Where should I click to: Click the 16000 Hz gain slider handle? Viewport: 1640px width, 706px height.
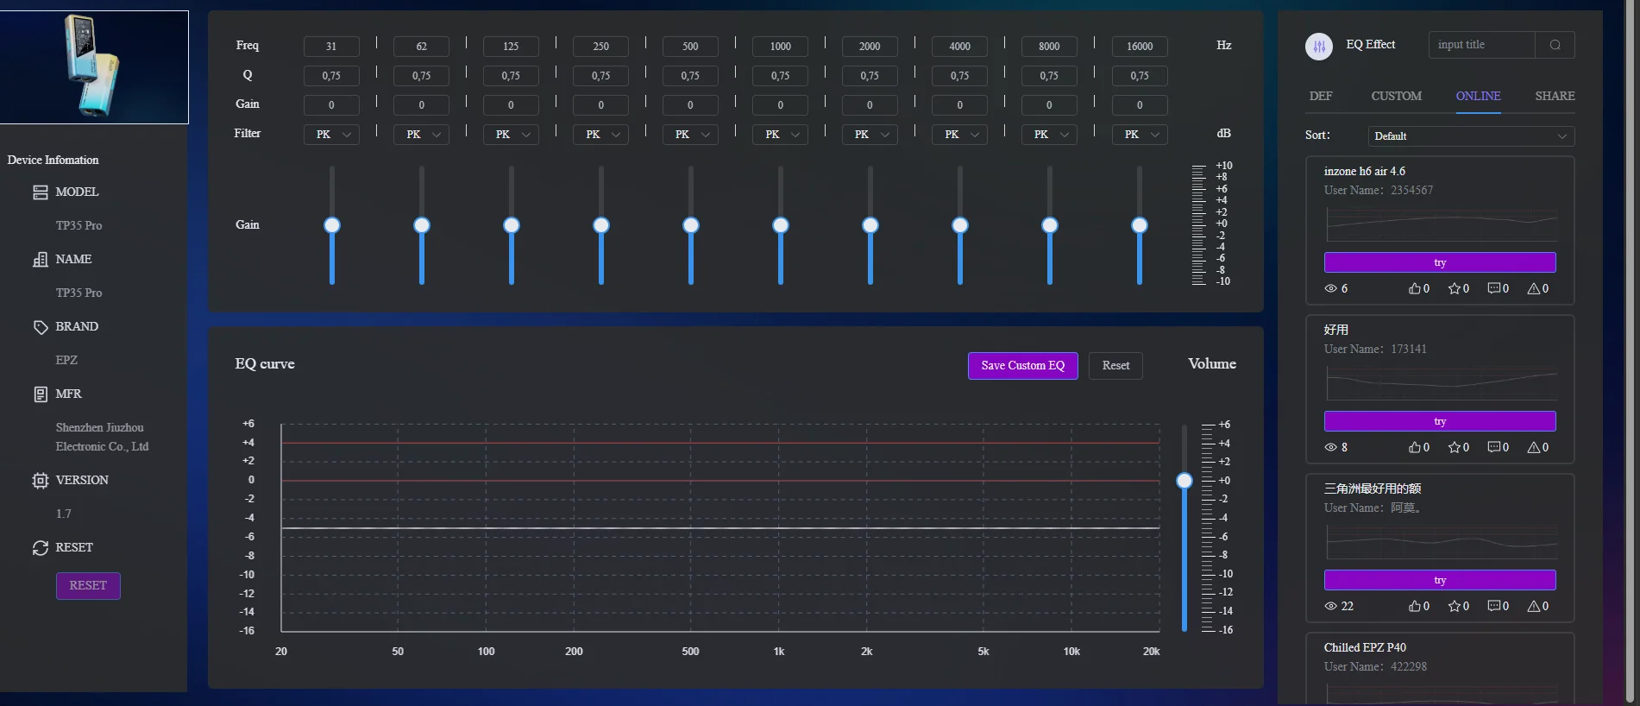pyautogui.click(x=1140, y=225)
